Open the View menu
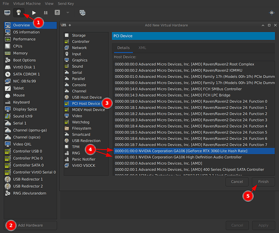The width and height of the screenshot is (279, 233). point(49,4)
